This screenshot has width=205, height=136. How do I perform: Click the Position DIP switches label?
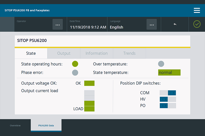pos(140,83)
